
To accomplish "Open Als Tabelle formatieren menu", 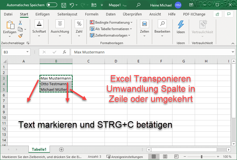I will (x=111, y=29).
